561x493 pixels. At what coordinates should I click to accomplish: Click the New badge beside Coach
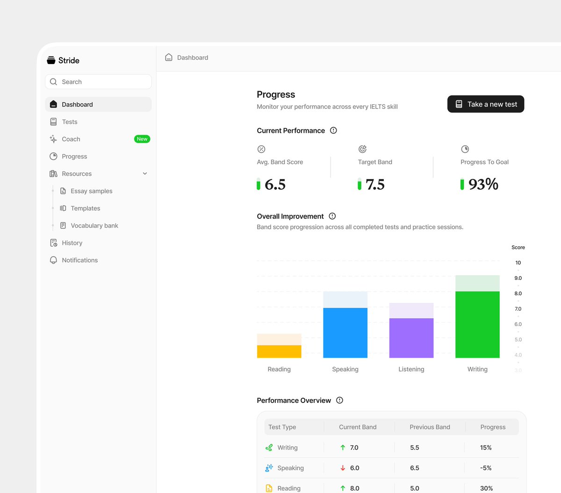[142, 139]
